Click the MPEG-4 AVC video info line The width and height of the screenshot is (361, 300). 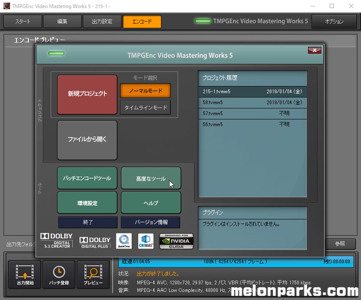click(224, 283)
